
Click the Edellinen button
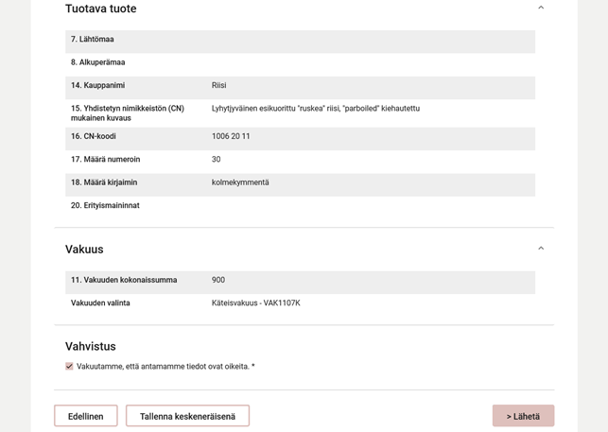(x=86, y=416)
